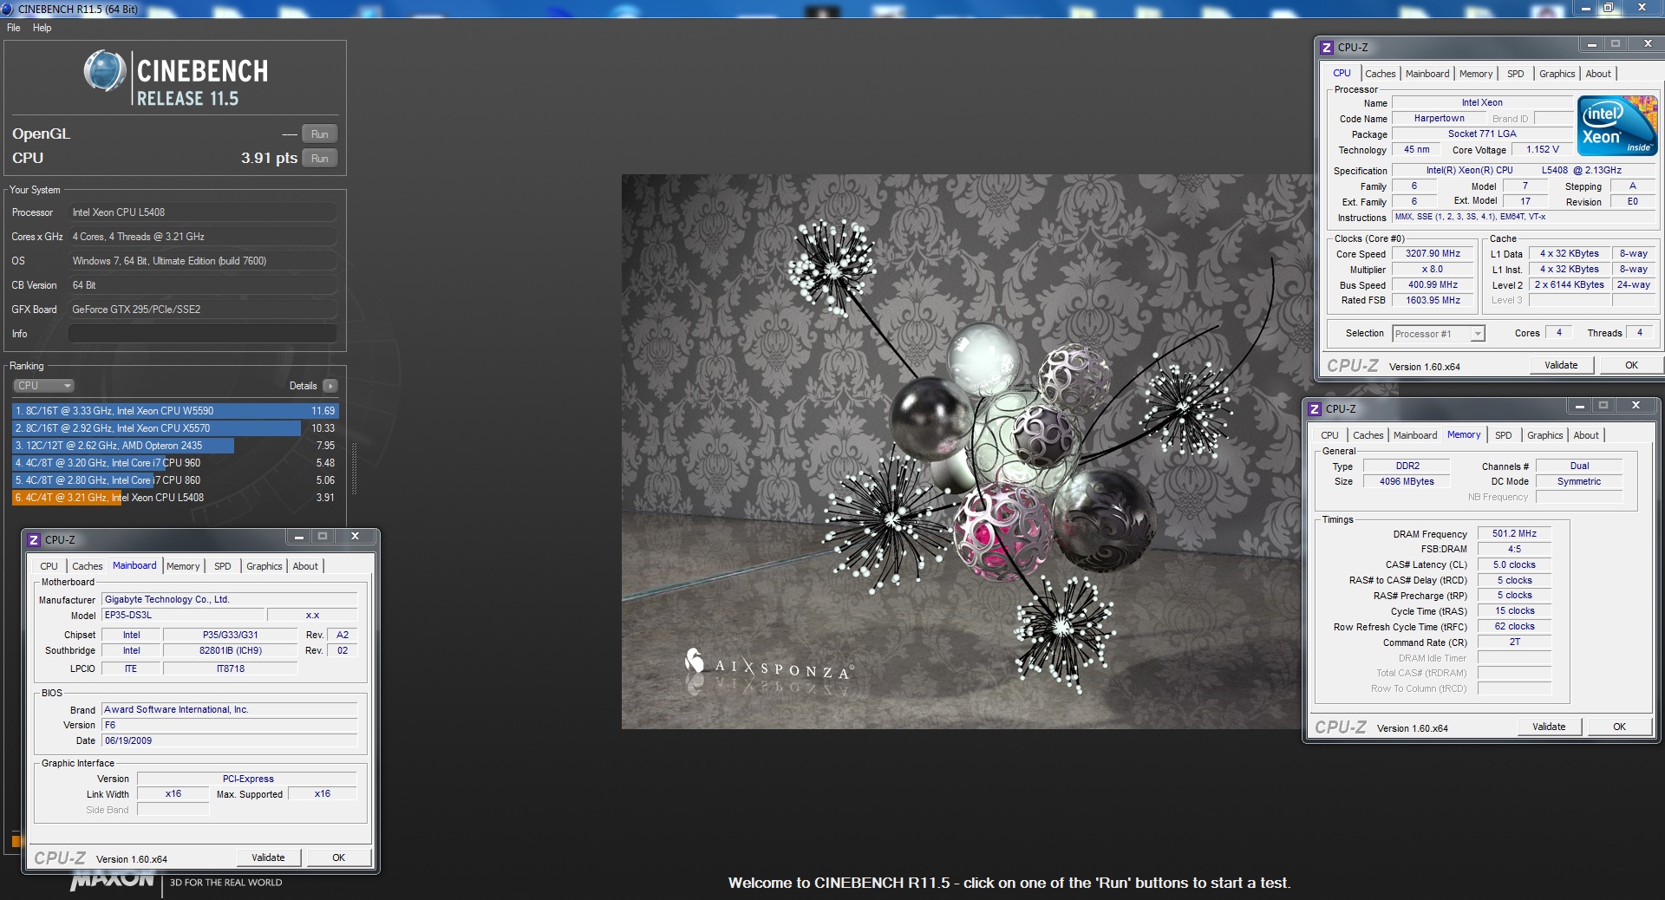Image resolution: width=1665 pixels, height=900 pixels.
Task: Open Memory tab in CPU-Z CPU window
Action: (x=1476, y=74)
